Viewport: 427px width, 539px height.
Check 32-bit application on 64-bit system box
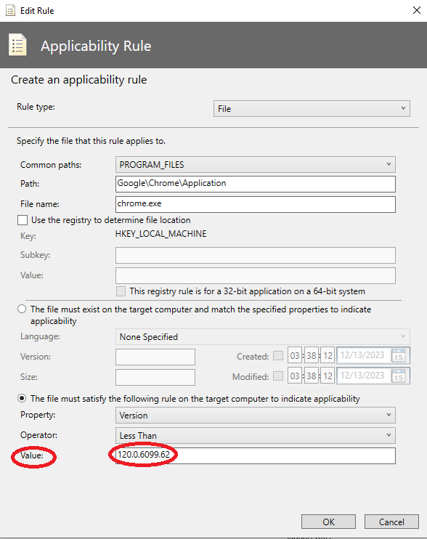[x=121, y=291]
